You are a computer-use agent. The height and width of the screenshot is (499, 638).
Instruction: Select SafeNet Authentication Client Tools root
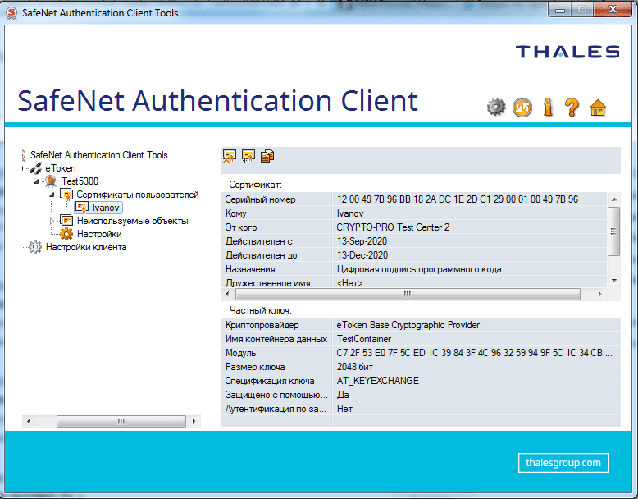[x=99, y=155]
